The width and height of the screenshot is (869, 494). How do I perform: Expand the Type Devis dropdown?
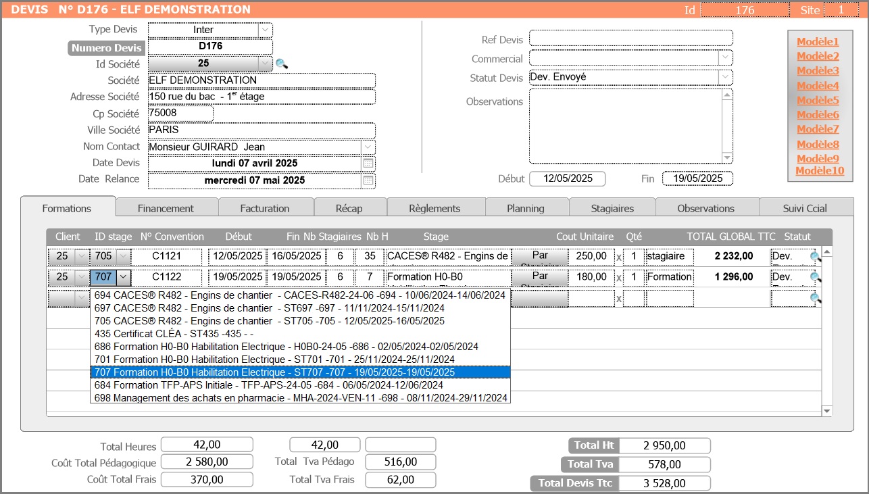[265, 30]
